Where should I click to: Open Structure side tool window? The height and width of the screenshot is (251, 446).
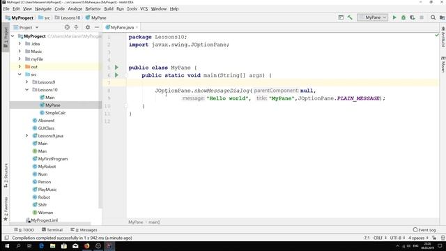[6, 175]
